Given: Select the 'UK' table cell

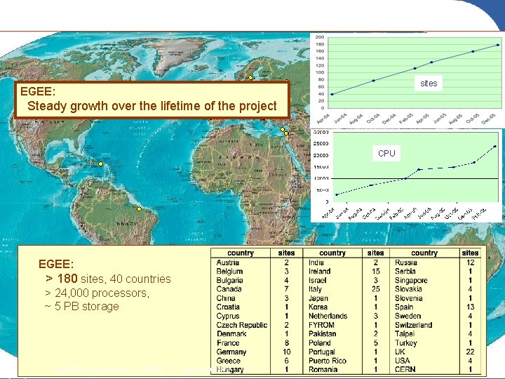Looking at the screenshot, I should pos(400,352).
